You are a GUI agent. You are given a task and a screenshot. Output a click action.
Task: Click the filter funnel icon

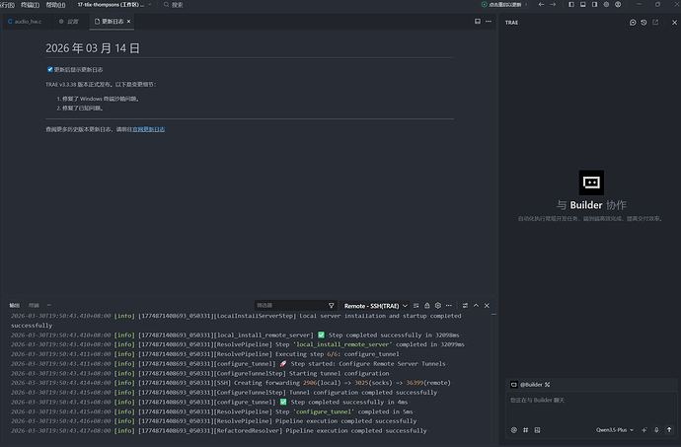(x=331, y=305)
